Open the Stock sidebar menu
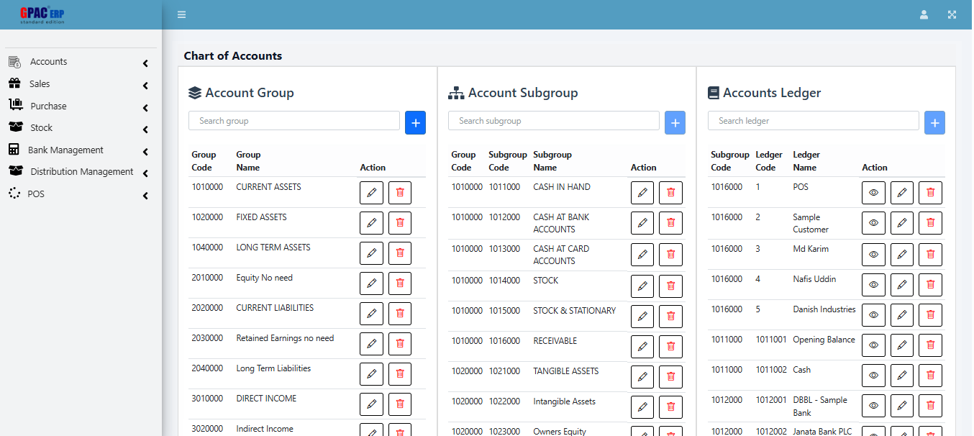This screenshot has width=974, height=436. click(79, 128)
